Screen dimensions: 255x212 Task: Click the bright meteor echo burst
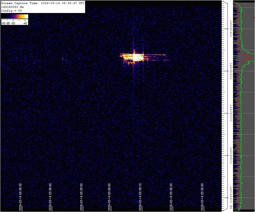135,57
